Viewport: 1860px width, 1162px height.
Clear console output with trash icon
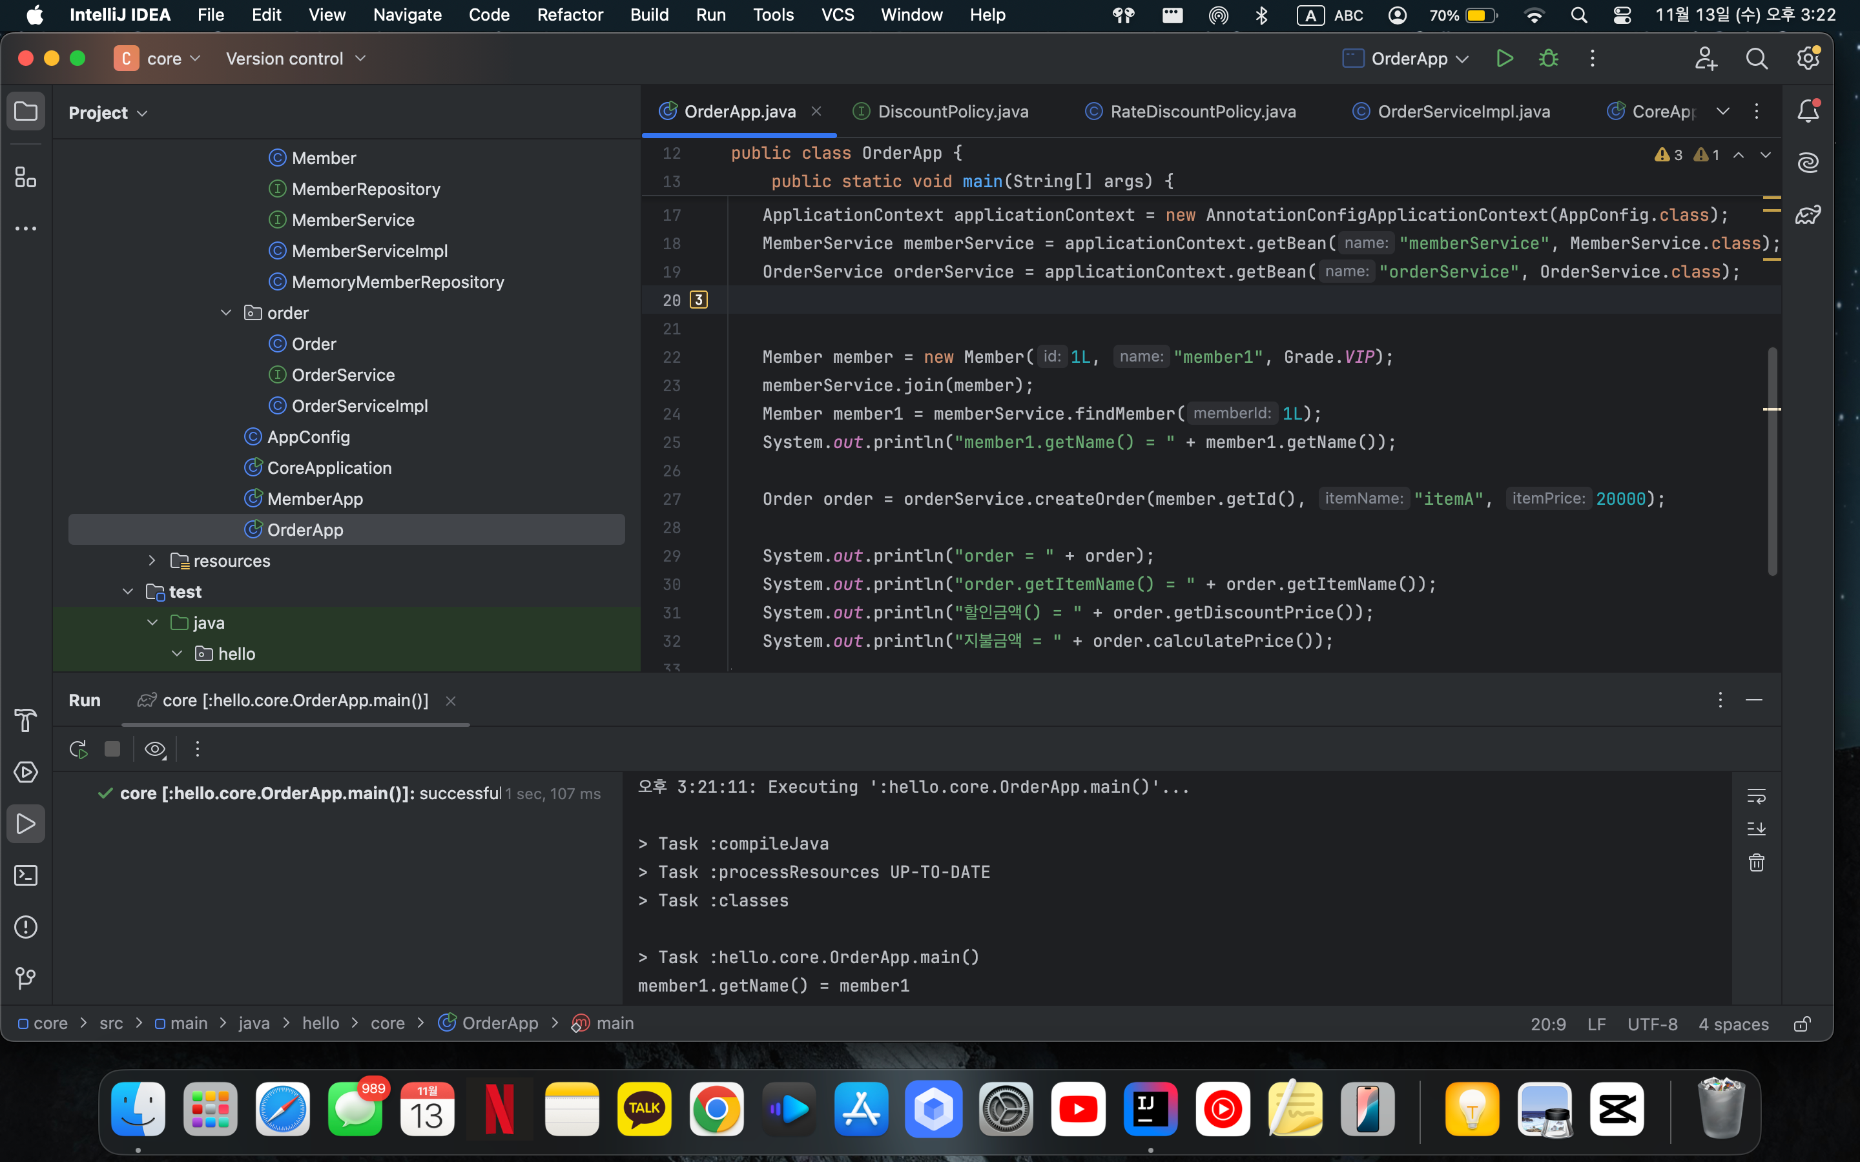tap(1756, 862)
